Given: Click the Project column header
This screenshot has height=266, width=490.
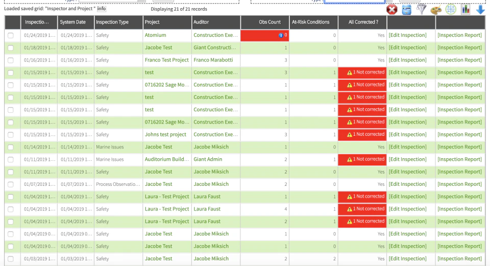Looking at the screenshot, I should tap(167, 22).
